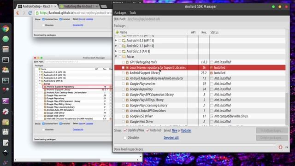Expand the Android 2.2 (API 8) node
The height and width of the screenshot is (166, 295).
pos(116,51)
